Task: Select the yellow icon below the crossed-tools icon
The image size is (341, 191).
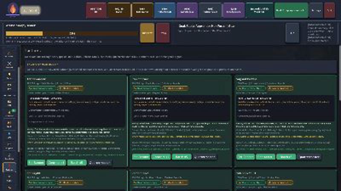Action: (9, 76)
